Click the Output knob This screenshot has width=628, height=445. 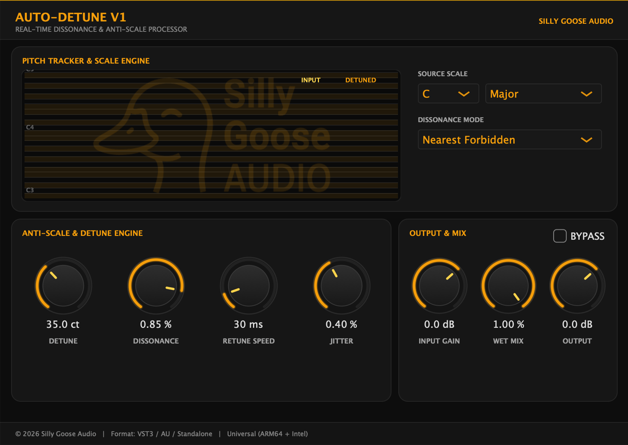tap(577, 286)
